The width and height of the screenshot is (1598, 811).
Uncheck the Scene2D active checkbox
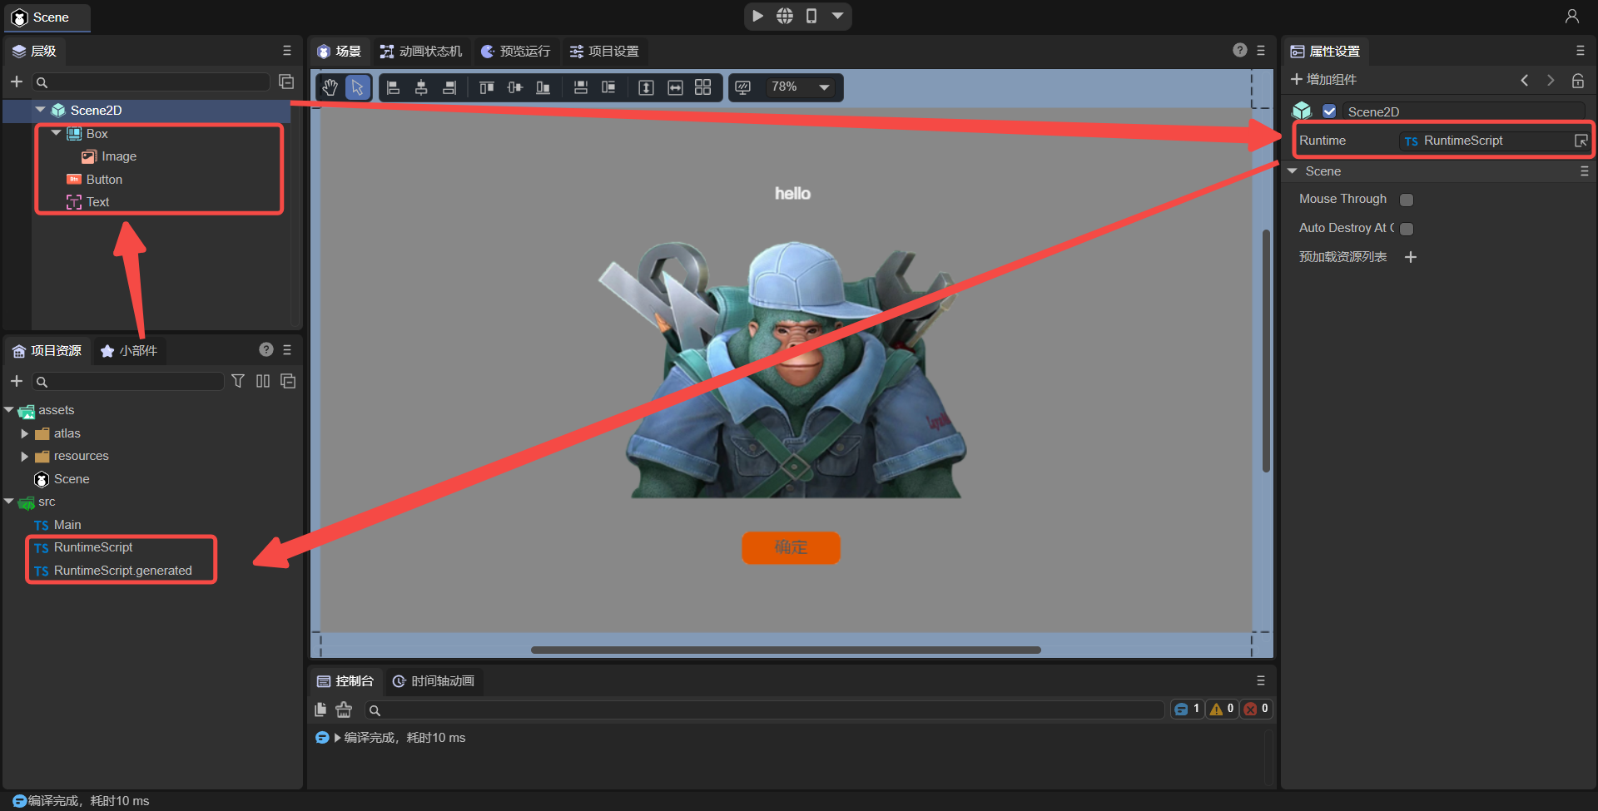[x=1329, y=111]
